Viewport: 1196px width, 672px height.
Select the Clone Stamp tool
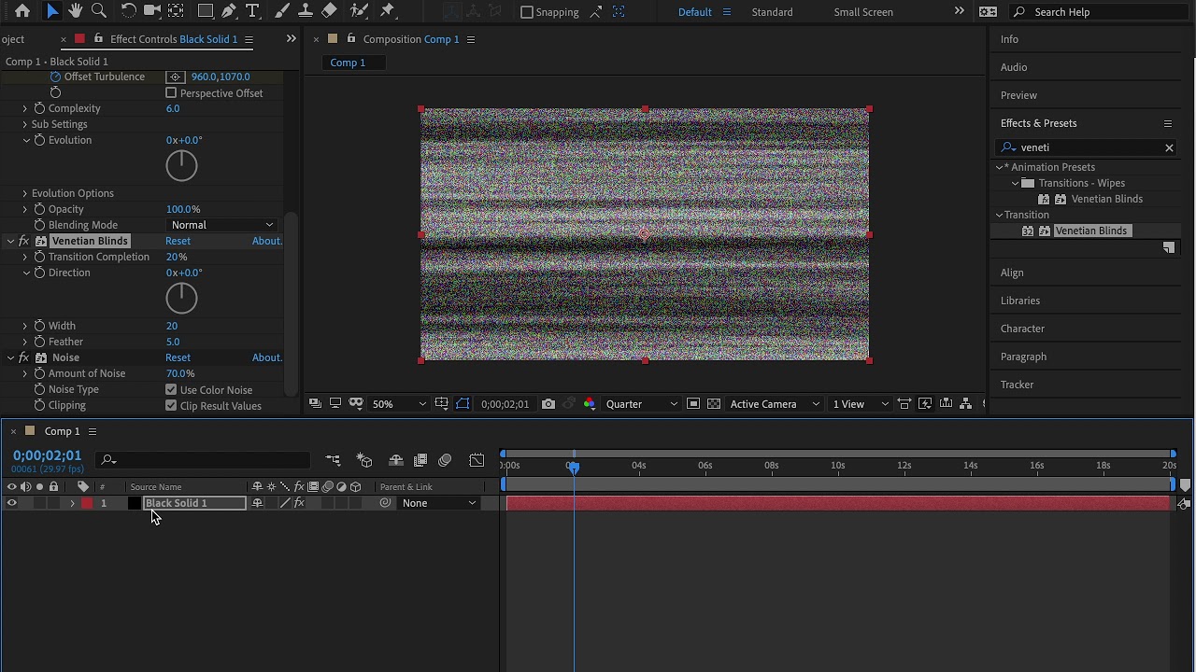coord(306,11)
